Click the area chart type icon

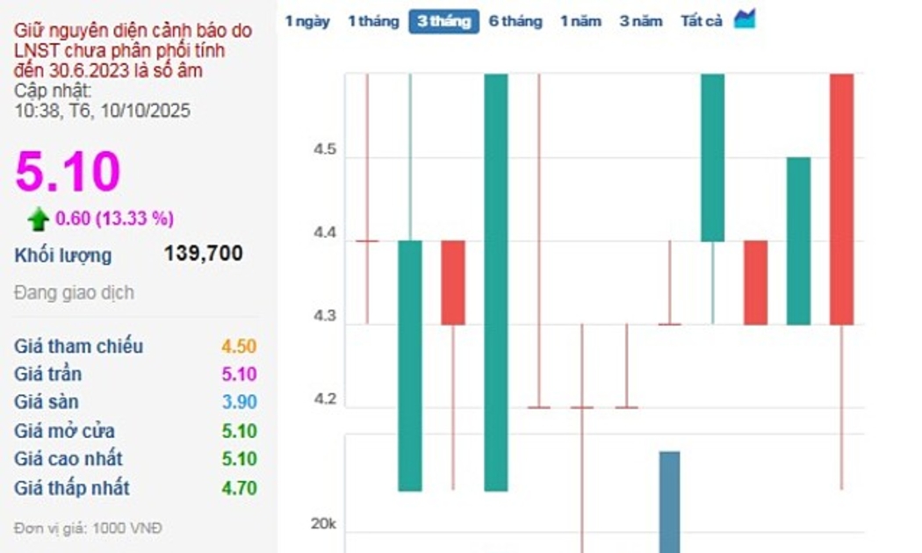[x=745, y=19]
